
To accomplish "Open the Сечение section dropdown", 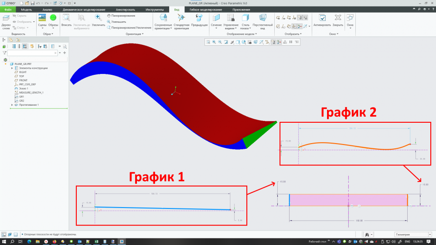I will tap(216, 22).
